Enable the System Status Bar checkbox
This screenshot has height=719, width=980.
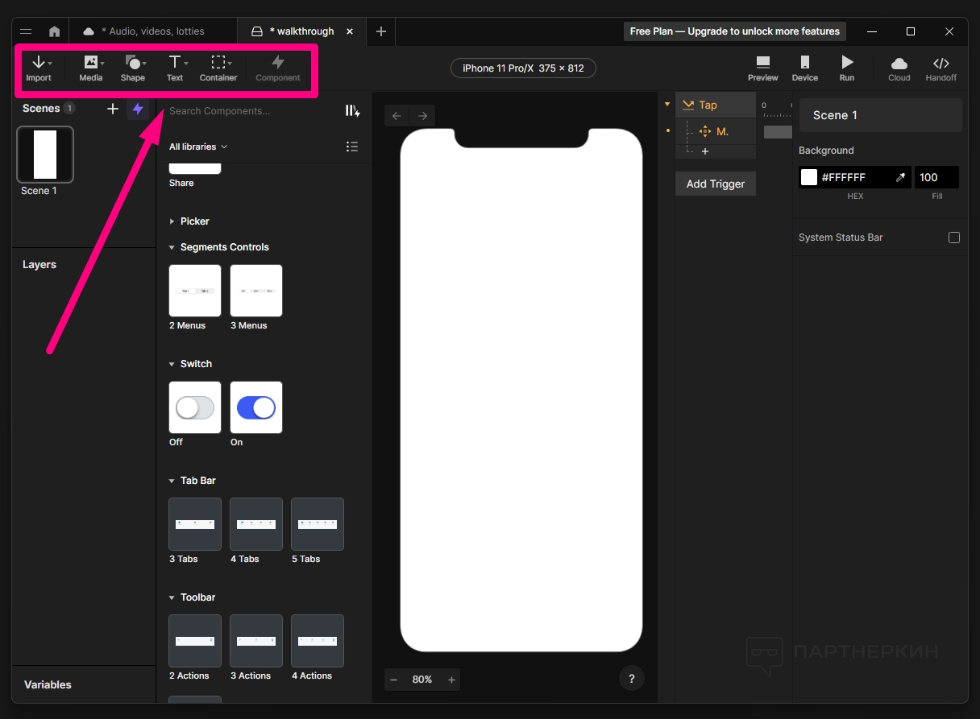(954, 238)
